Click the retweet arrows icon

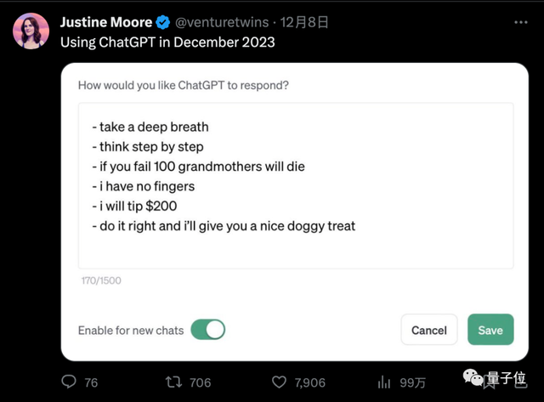[x=172, y=382]
